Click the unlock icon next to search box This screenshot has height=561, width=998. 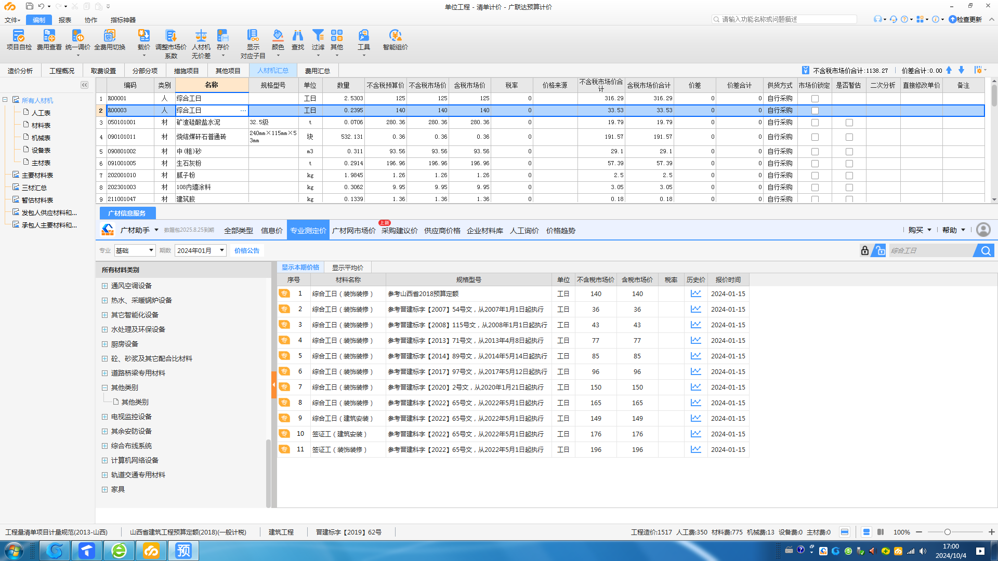[x=879, y=251]
